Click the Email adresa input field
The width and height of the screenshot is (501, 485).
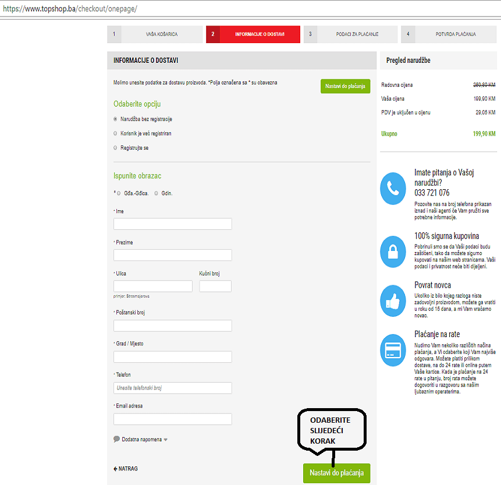click(x=173, y=419)
